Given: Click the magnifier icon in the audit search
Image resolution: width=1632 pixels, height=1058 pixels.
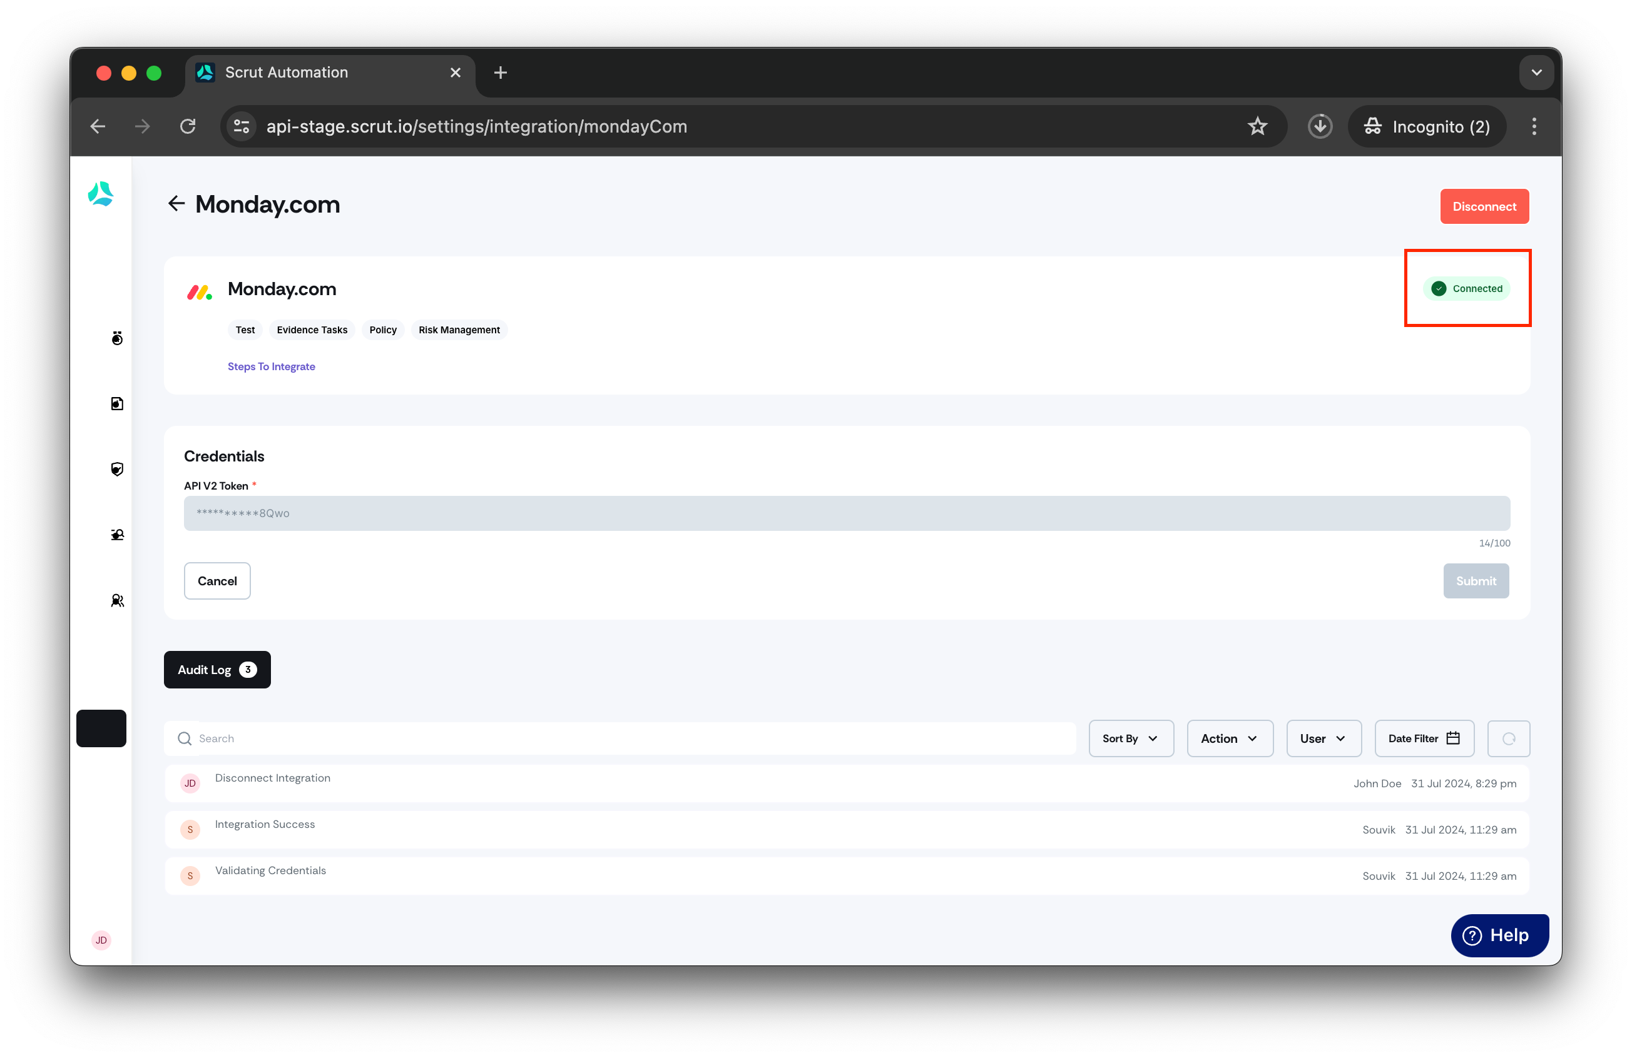Looking at the screenshot, I should coord(185,738).
